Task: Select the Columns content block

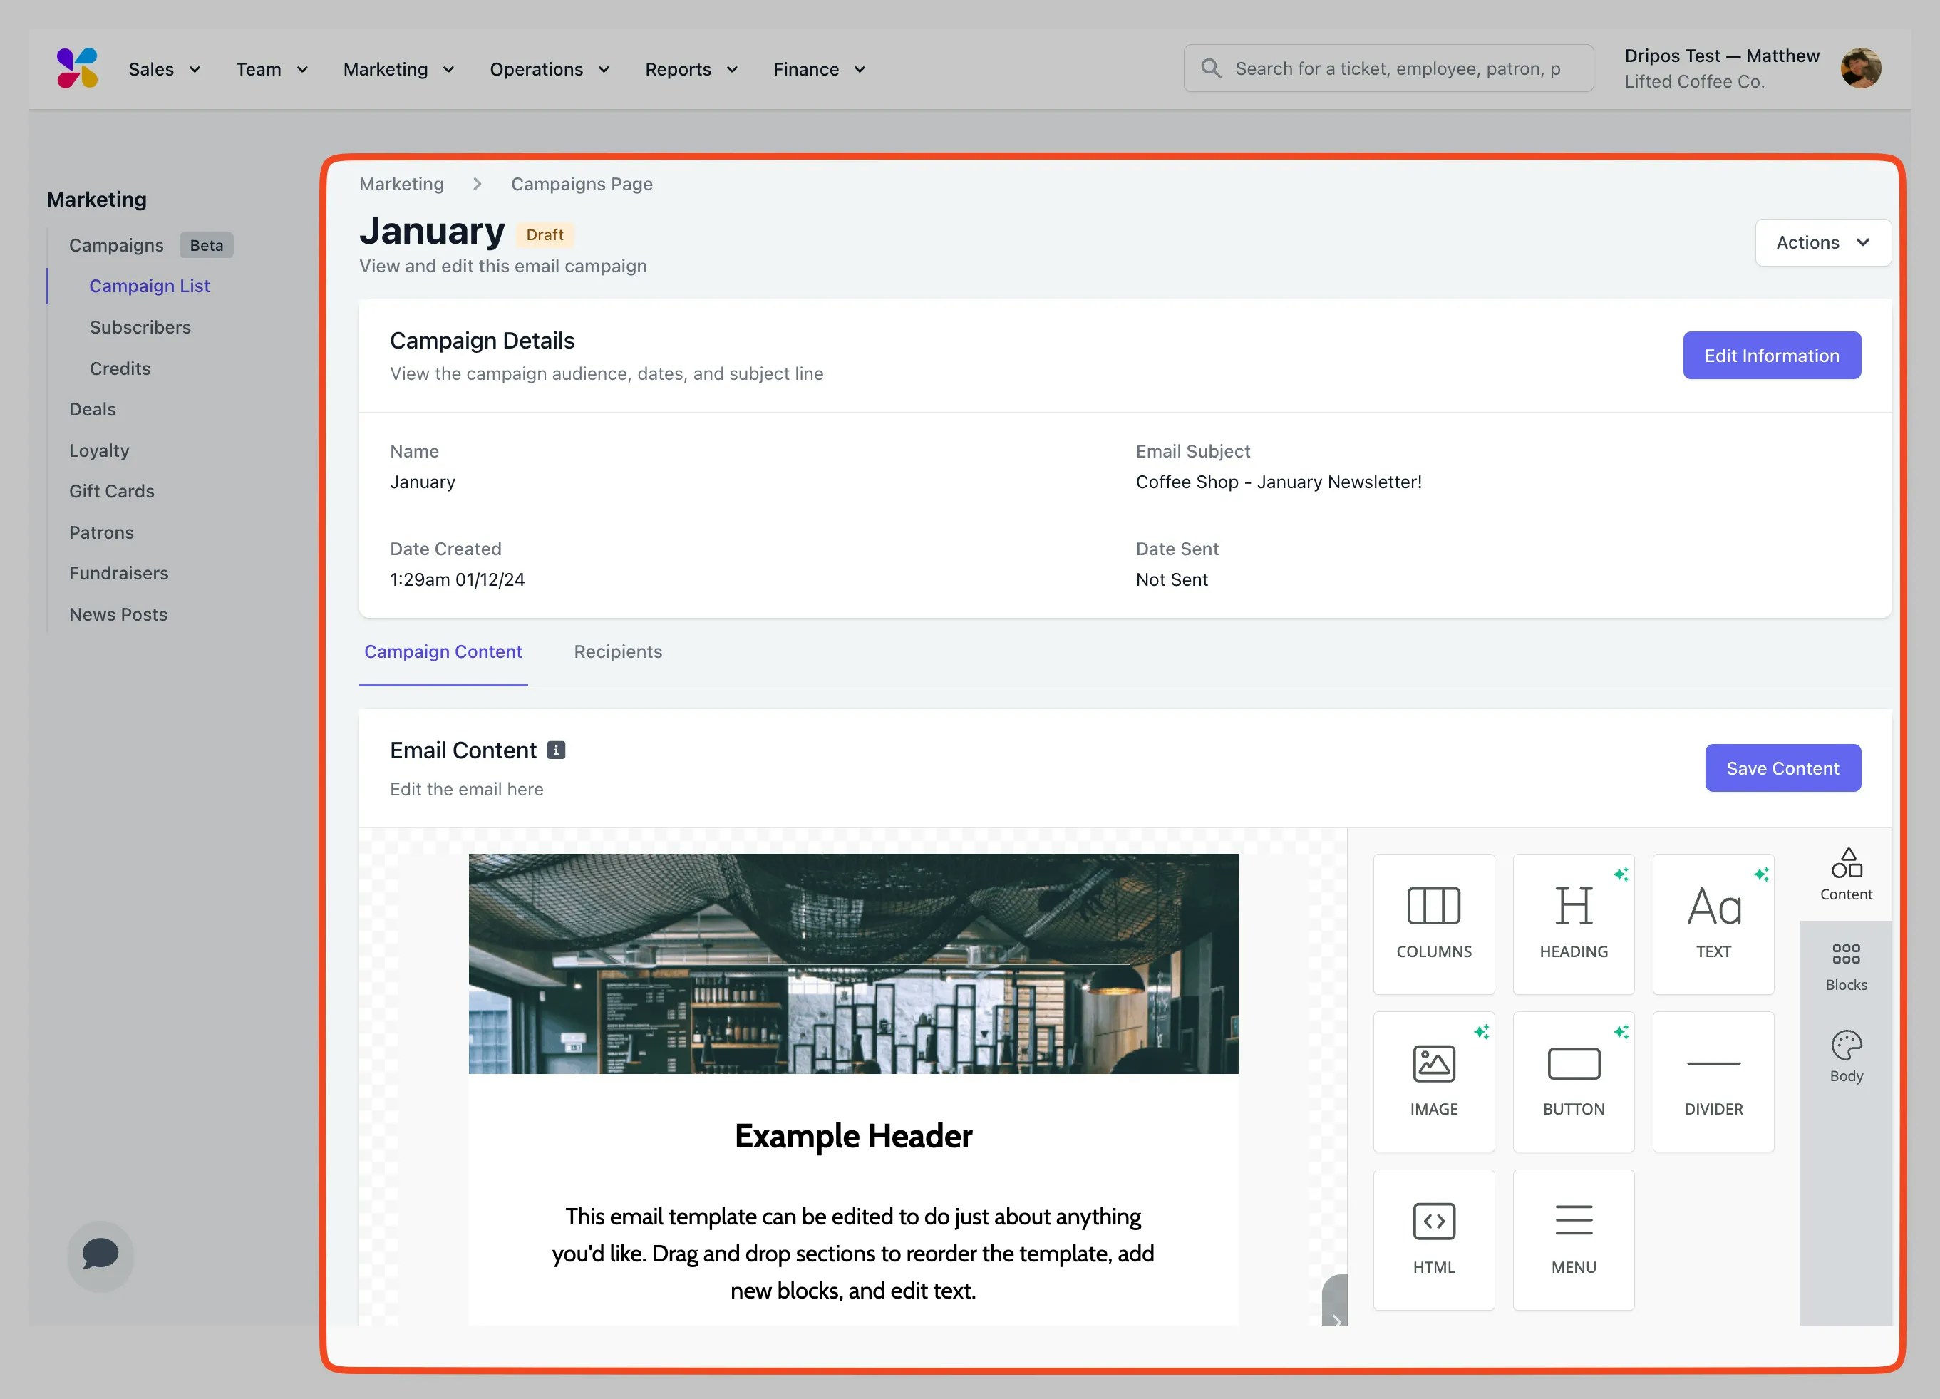Action: [x=1433, y=923]
